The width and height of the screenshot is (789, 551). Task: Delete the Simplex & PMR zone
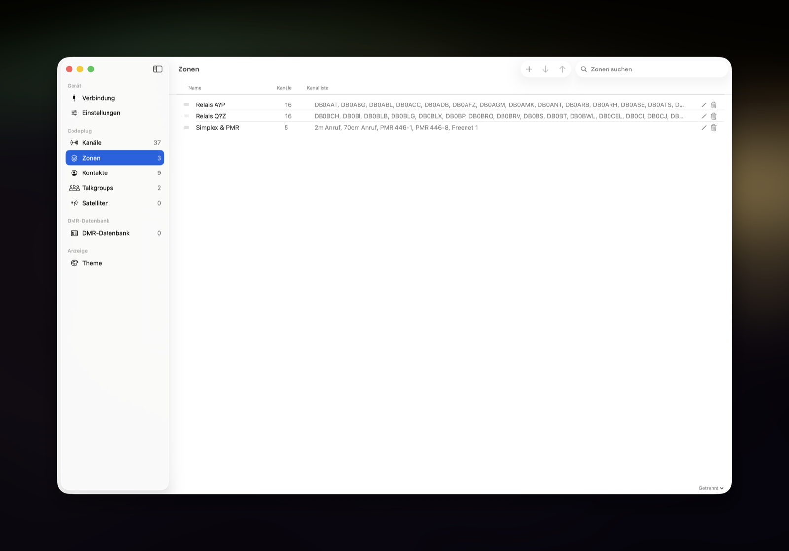click(714, 128)
